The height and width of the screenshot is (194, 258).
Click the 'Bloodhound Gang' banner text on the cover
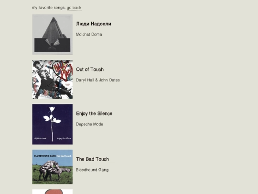(x=44, y=156)
